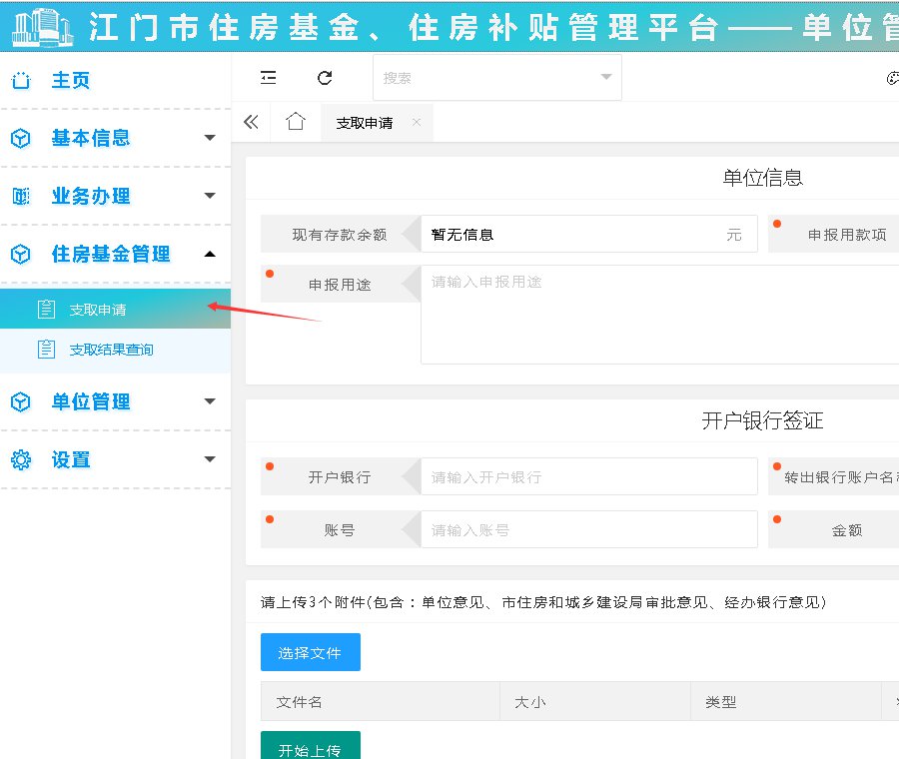Click the 开始上传 button
The image size is (899, 759).
pyautogui.click(x=310, y=747)
